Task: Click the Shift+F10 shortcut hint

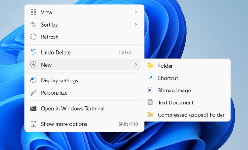Action: tap(128, 124)
